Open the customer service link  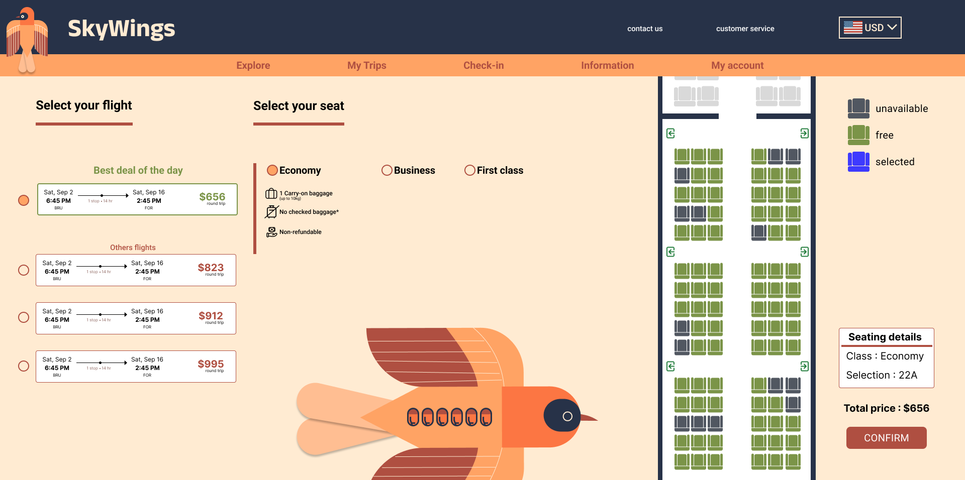click(x=745, y=29)
